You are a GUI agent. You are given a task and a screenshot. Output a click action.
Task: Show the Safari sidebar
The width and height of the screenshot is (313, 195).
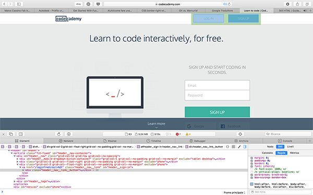[x=19, y=4]
